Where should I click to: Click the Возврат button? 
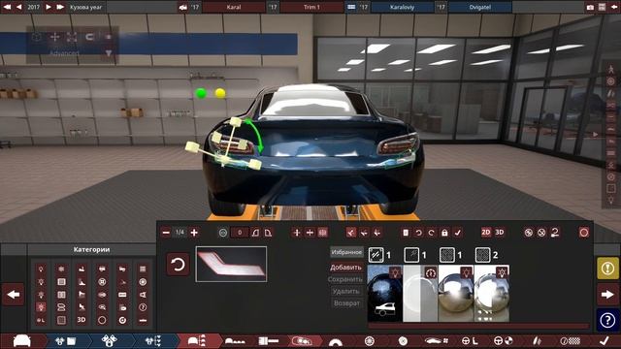pos(347,303)
